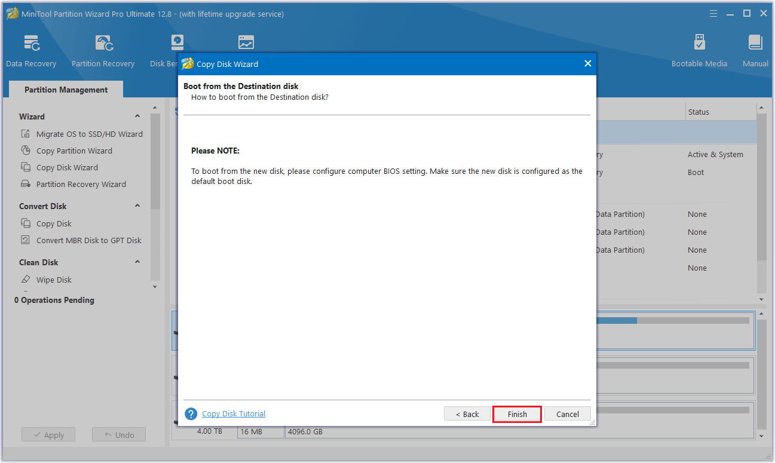
Task: Switch to Partition Management tab
Action: 66,90
